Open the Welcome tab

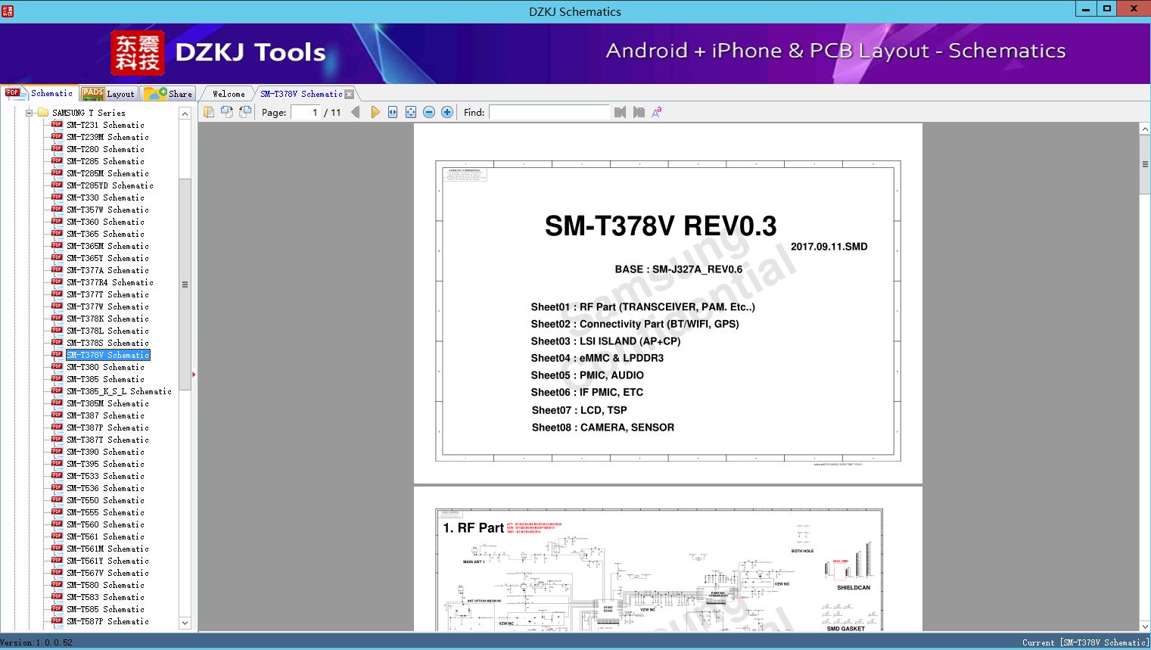[x=229, y=94]
